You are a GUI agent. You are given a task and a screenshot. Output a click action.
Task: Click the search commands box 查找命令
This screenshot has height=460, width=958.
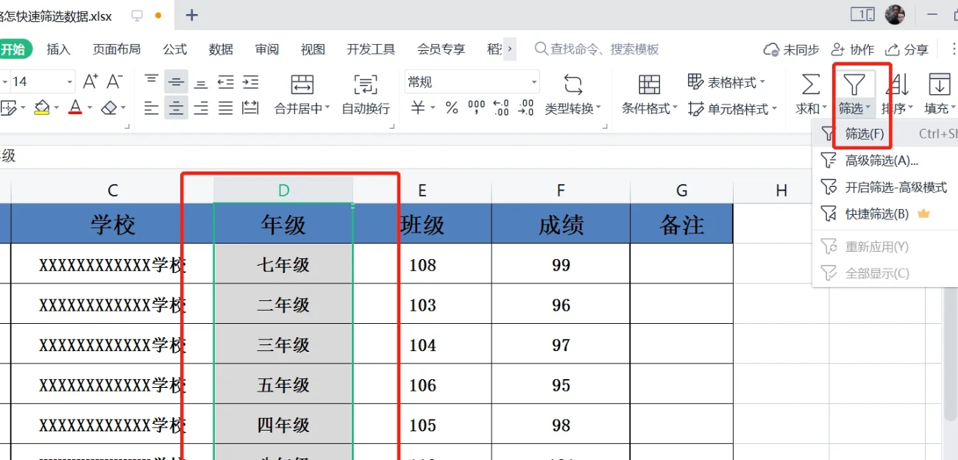[597, 49]
